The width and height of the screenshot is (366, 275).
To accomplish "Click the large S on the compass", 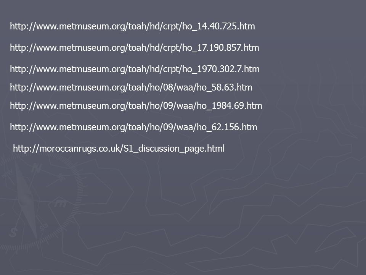I will (x=13, y=232).
